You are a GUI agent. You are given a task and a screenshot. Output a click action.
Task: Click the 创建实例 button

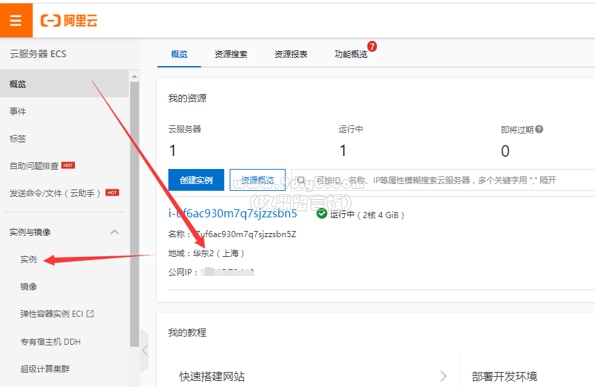pyautogui.click(x=196, y=180)
